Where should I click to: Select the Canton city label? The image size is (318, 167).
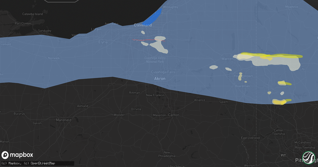click(x=174, y=115)
